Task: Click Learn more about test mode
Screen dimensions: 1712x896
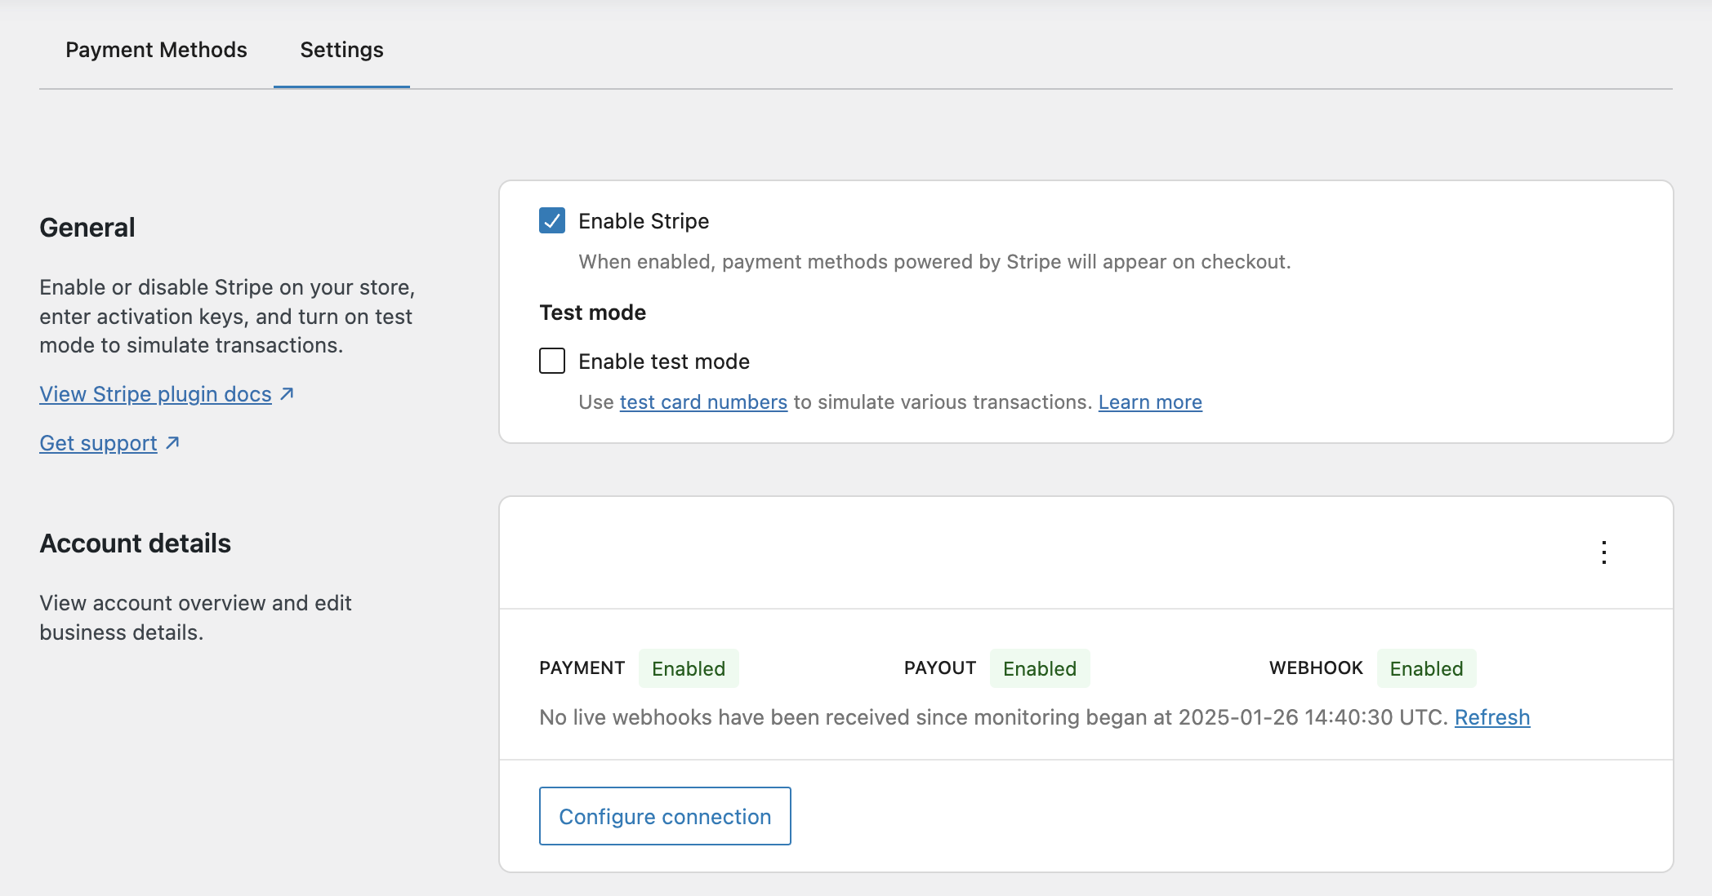Action: 1149,402
